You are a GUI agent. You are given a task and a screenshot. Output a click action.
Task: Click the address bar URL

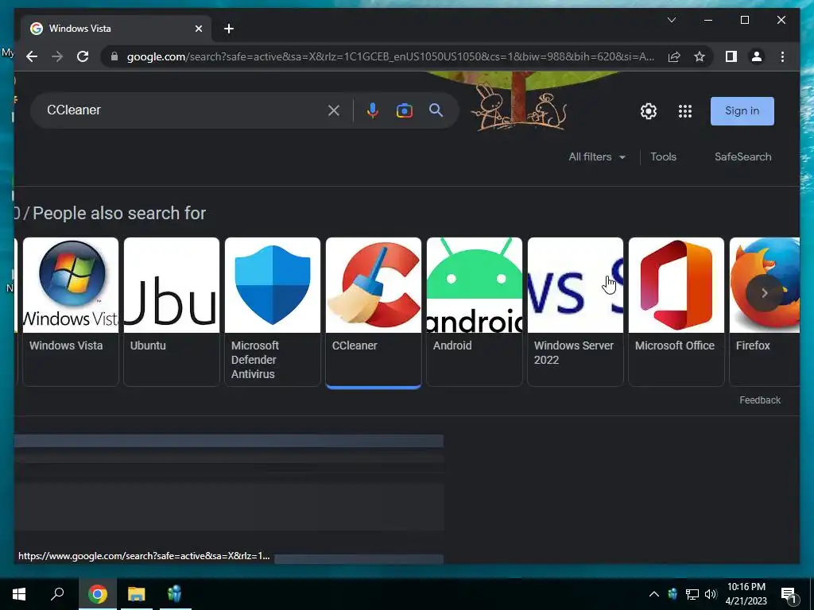[390, 56]
